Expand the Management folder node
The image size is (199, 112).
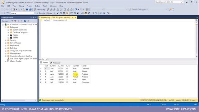click(x=6, y=54)
